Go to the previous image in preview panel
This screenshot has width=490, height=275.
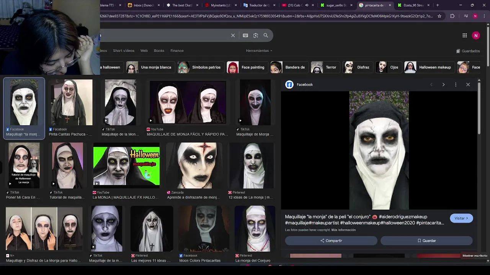click(x=431, y=84)
